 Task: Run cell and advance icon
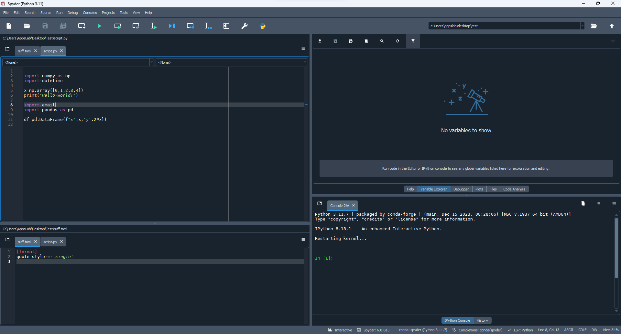[136, 26]
